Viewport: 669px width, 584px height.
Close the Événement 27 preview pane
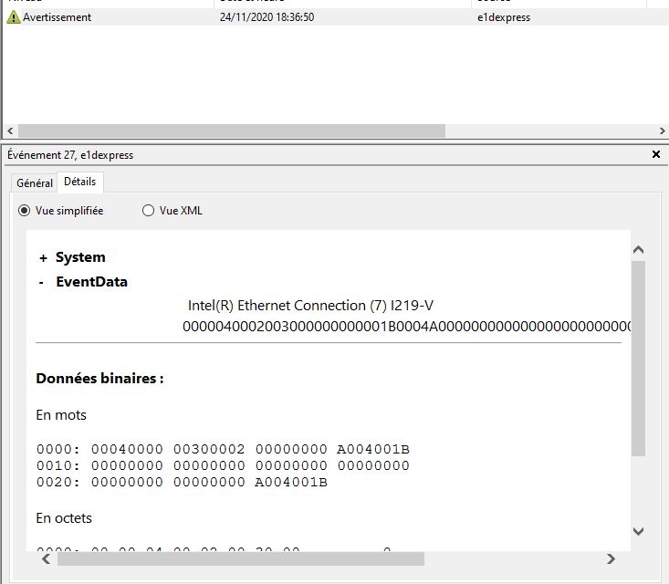pos(656,154)
